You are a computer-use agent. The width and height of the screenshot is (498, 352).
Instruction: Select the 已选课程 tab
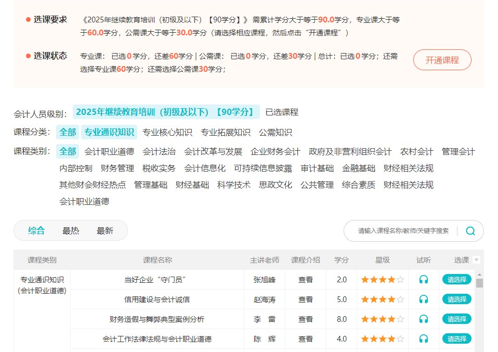283,112
